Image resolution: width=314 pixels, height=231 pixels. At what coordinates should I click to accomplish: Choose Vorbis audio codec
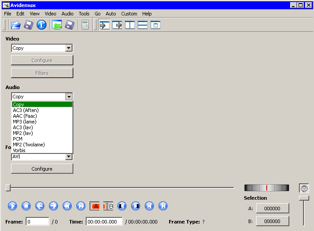42,150
